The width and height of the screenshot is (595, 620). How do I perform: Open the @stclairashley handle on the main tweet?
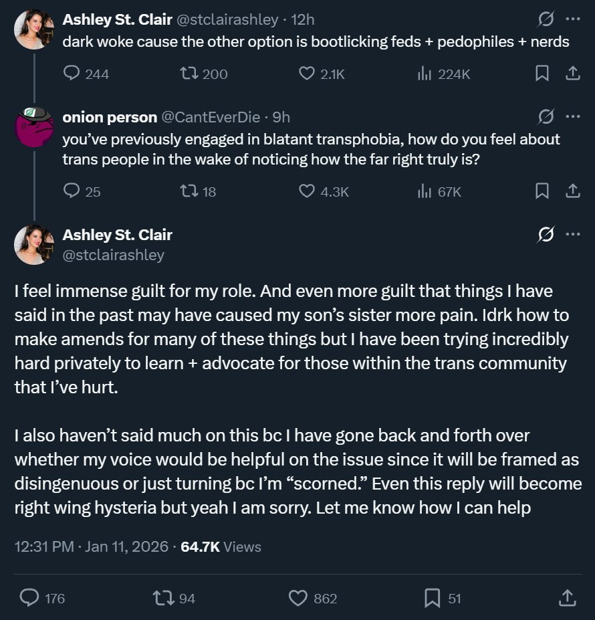[x=113, y=255]
